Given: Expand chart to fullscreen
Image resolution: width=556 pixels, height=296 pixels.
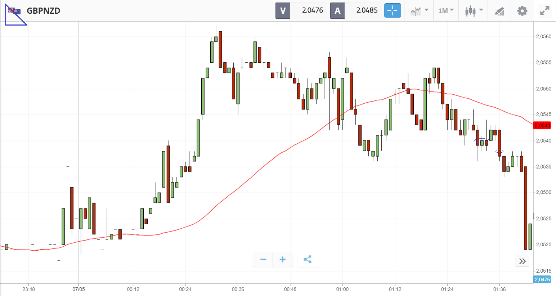Looking at the screenshot, I should coord(544,11).
